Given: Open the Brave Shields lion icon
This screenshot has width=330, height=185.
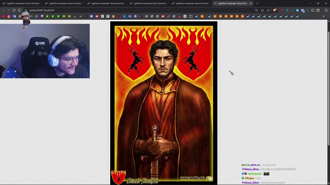Looking at the screenshot, I should (275, 10).
